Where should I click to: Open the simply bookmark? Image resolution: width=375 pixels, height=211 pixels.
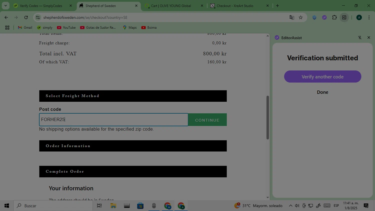(45, 28)
